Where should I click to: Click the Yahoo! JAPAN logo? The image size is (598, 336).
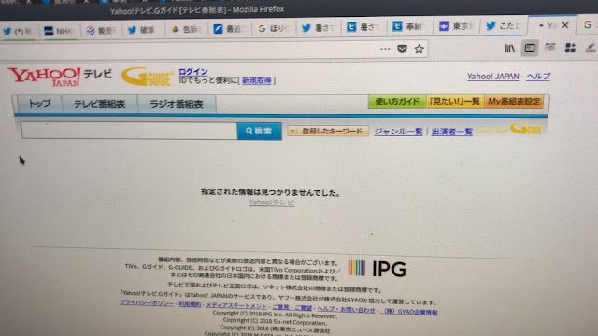coord(44,77)
